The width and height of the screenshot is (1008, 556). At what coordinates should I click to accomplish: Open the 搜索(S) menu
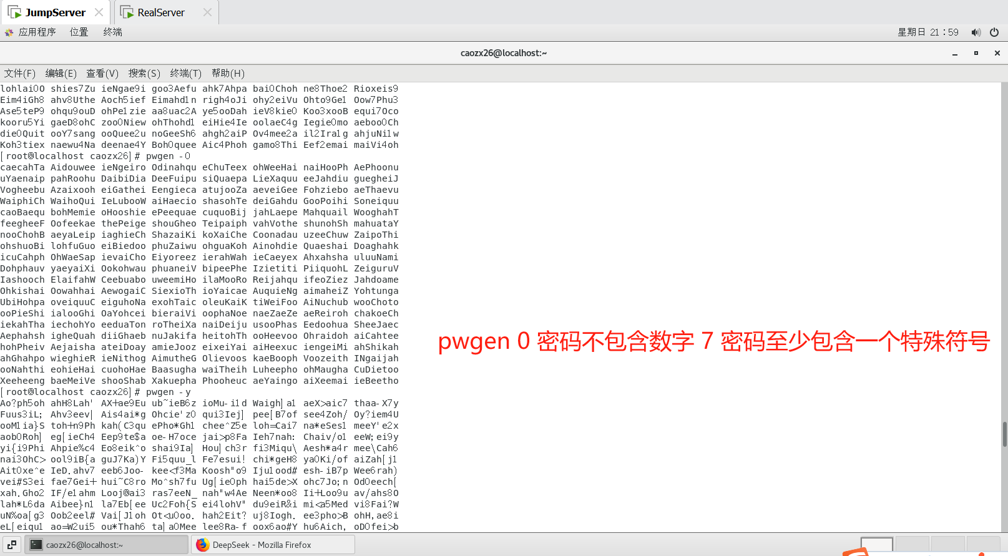[144, 73]
